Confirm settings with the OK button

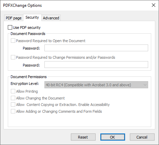[113, 137]
